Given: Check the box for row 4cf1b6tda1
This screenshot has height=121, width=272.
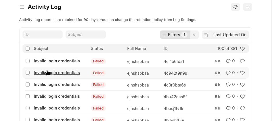Looking at the screenshot, I should pyautogui.click(x=28, y=61).
